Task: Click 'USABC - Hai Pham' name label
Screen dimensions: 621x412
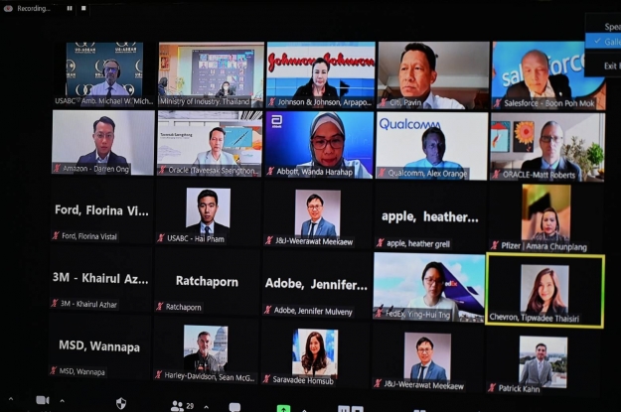Action: 196,238
